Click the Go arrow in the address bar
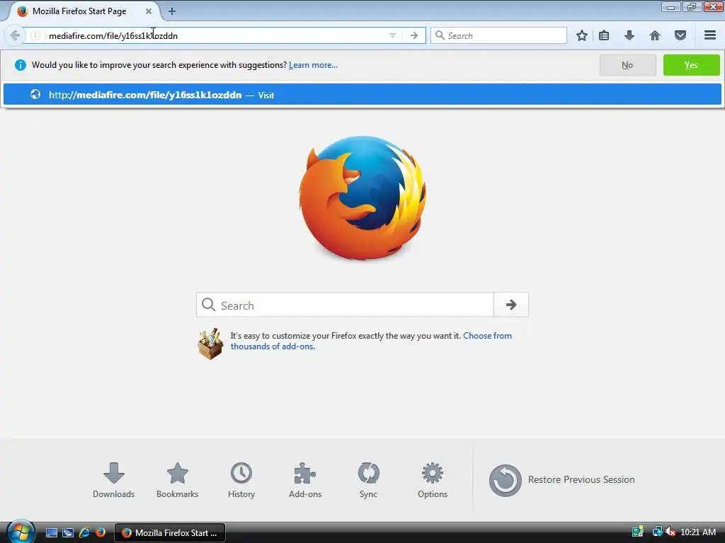Viewport: 725px width, 543px height. click(413, 35)
